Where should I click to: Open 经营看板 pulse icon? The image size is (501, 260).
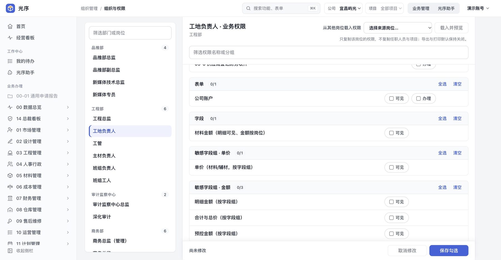point(10,38)
